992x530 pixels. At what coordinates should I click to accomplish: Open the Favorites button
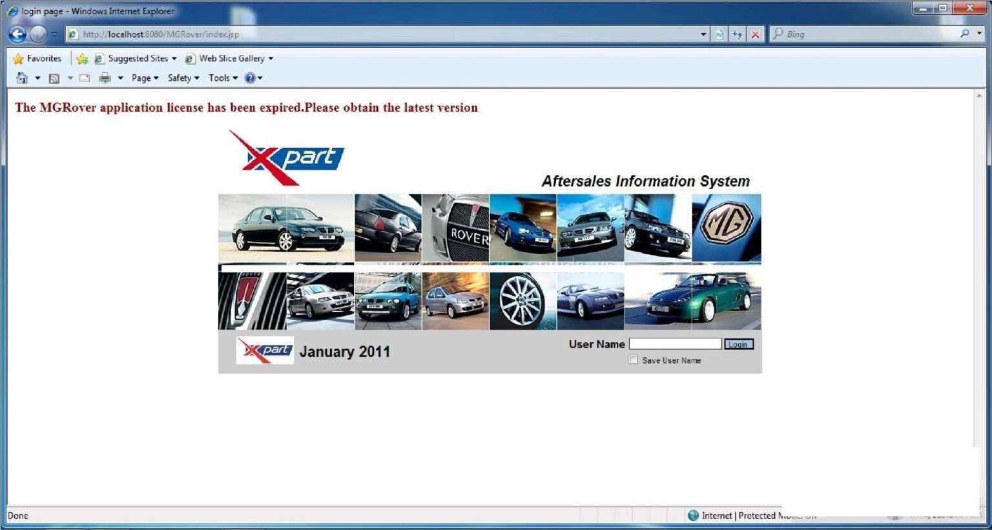(37, 59)
